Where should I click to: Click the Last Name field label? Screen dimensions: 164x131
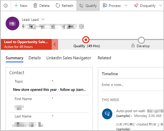click(23, 116)
